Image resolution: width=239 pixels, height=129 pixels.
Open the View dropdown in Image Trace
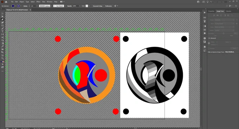[224, 24]
